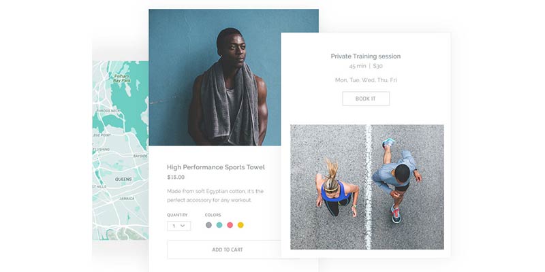Click the BOOK IT button

pyautogui.click(x=366, y=99)
